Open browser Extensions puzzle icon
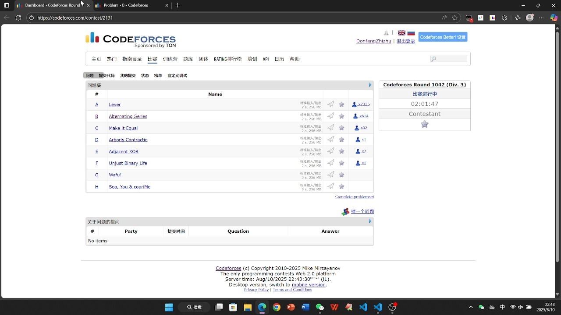Screen dimensions: 561x315 (x=504, y=18)
